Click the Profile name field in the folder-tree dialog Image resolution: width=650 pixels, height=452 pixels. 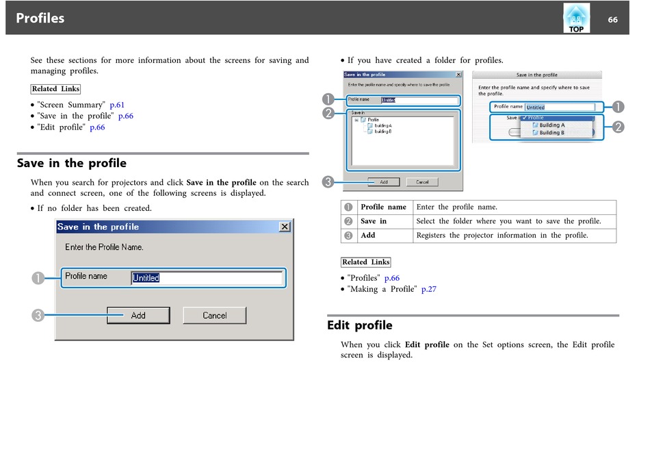419,100
